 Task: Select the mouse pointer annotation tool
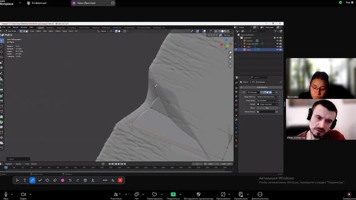(17, 180)
